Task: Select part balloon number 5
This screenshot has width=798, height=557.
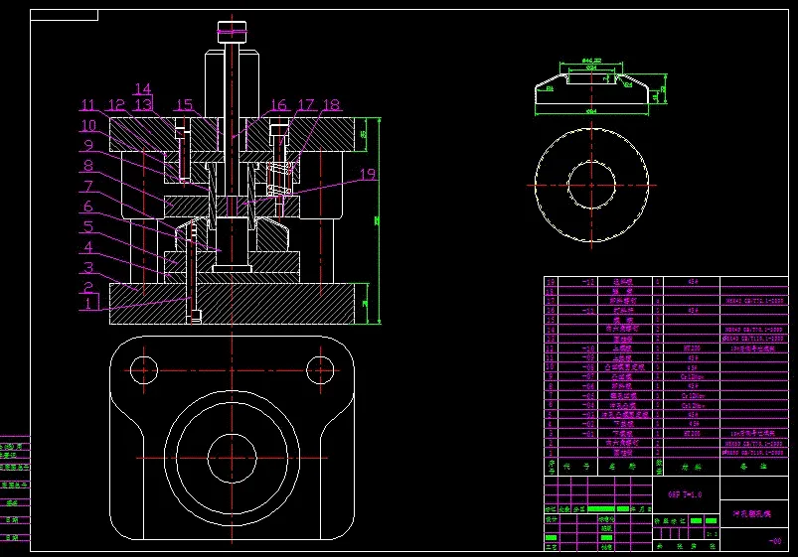Action: pyautogui.click(x=88, y=226)
